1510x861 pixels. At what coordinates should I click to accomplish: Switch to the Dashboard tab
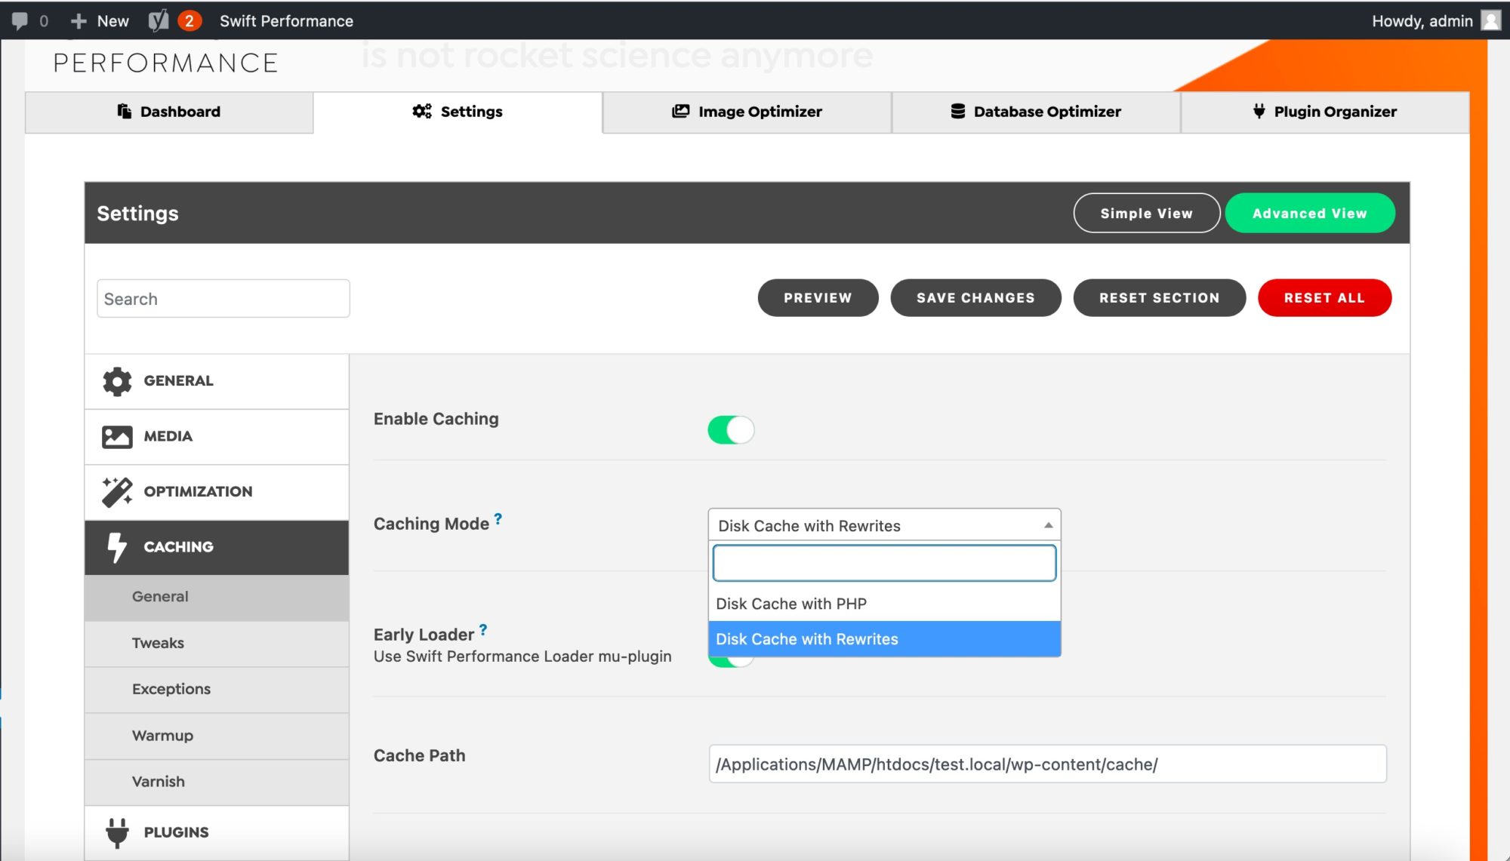169,111
